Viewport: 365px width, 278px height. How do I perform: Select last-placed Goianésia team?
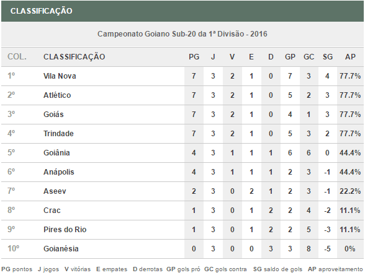(61, 249)
